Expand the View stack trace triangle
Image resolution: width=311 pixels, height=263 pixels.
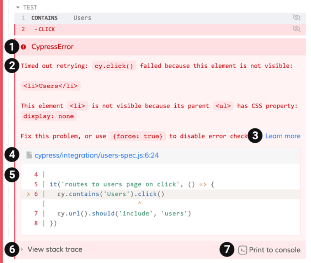click(x=22, y=249)
